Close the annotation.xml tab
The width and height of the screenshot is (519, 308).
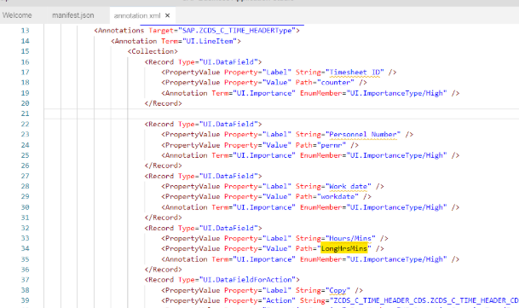click(x=168, y=15)
